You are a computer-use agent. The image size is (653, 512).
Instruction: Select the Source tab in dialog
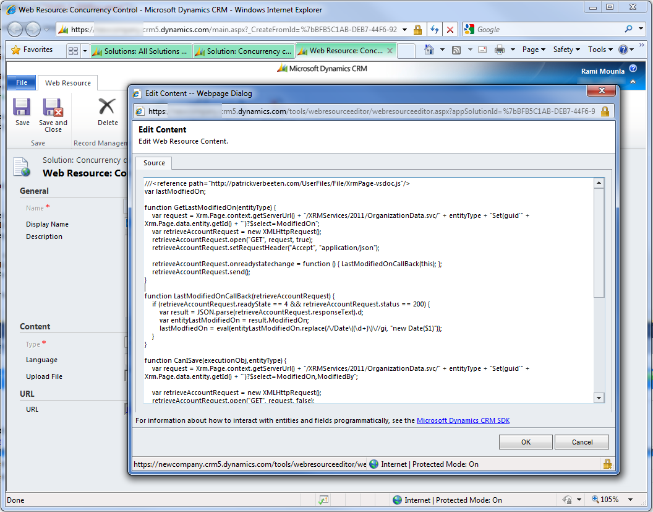pos(154,163)
